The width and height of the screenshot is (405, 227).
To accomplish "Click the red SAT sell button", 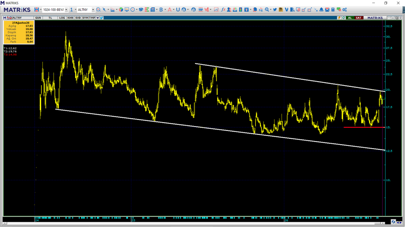I will point(359,18).
